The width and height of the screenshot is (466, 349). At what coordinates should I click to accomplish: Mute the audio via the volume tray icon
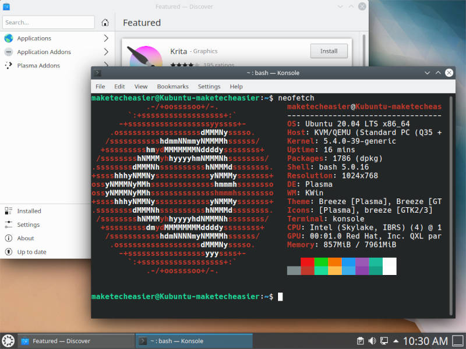(x=372, y=340)
